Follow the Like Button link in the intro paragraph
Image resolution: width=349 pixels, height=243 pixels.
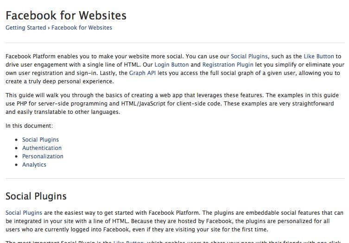318,56
